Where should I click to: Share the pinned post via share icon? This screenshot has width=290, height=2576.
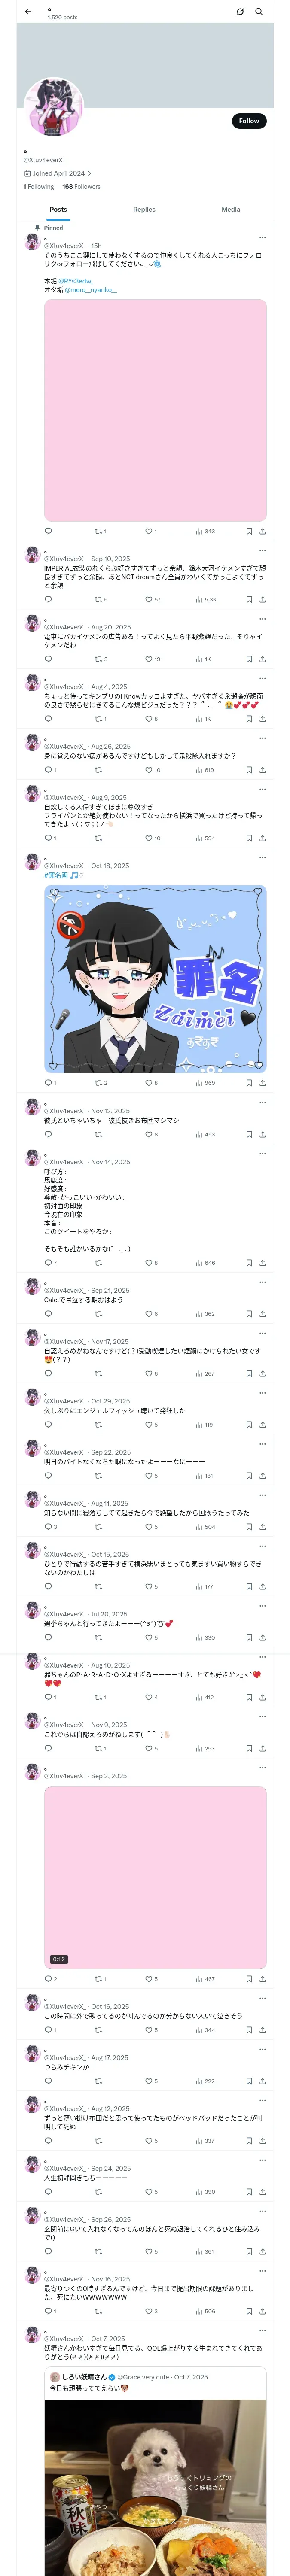click(262, 531)
